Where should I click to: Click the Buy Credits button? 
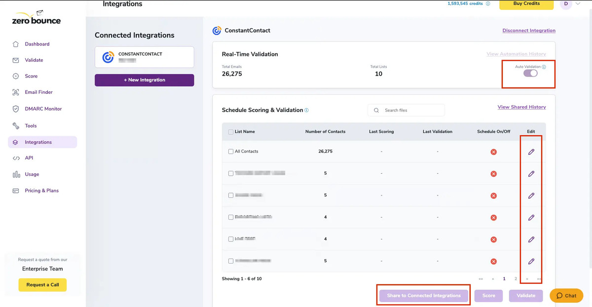[x=526, y=4]
